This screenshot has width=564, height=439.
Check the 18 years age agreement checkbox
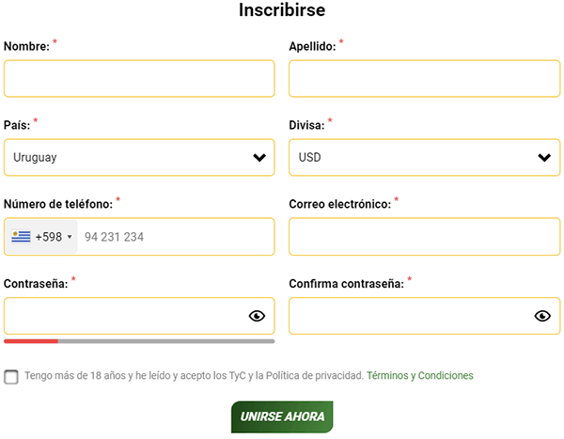click(x=11, y=377)
